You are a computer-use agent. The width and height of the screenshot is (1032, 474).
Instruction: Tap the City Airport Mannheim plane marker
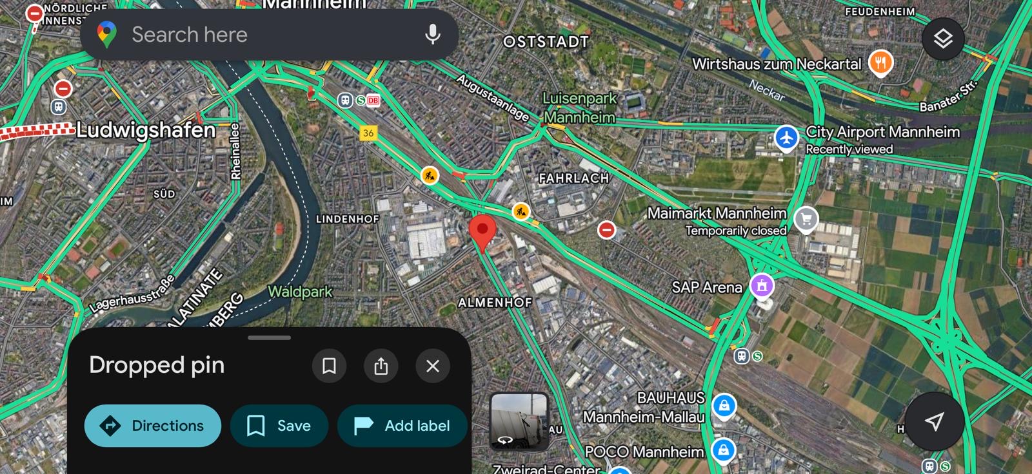point(786,138)
